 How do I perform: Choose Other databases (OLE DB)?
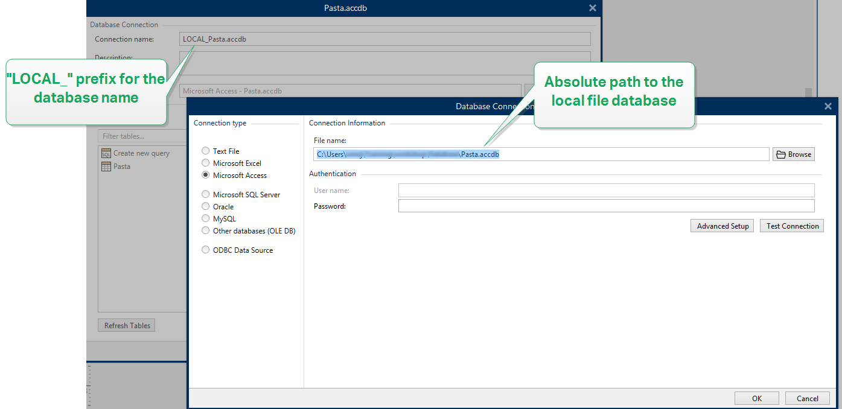coord(205,230)
